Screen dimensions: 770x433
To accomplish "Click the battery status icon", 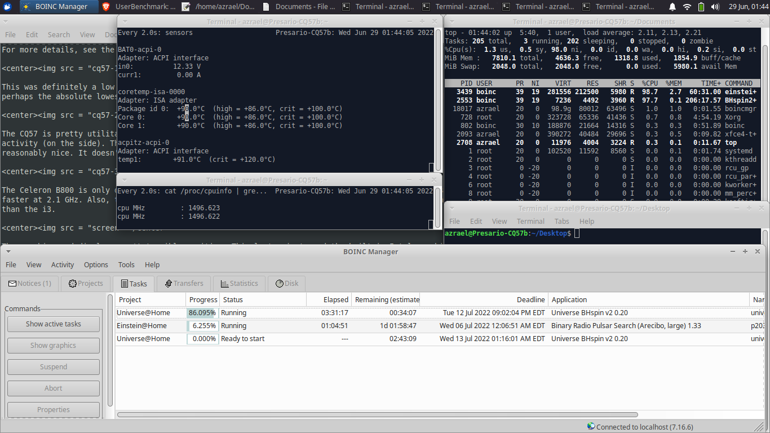I will click(701, 7).
